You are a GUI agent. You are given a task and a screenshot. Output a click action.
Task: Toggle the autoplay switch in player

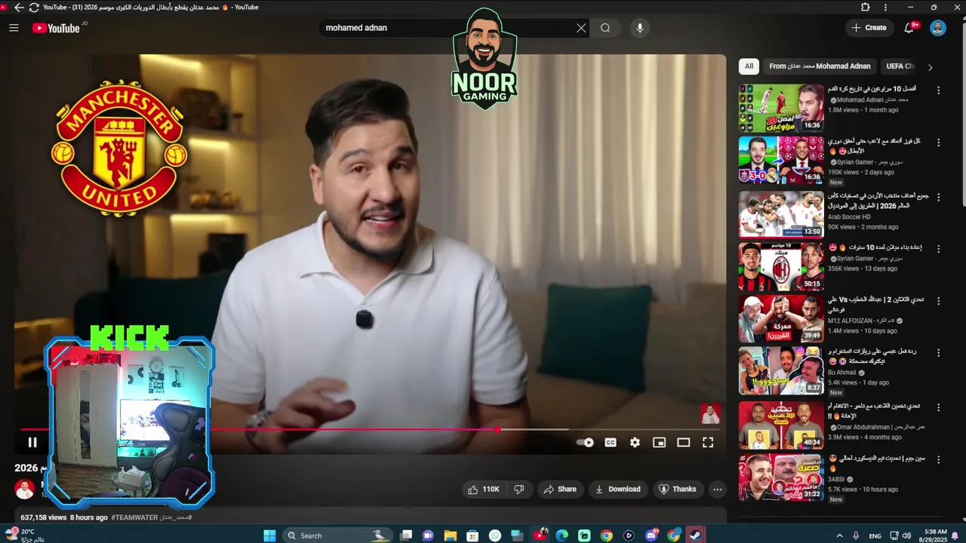pyautogui.click(x=585, y=443)
